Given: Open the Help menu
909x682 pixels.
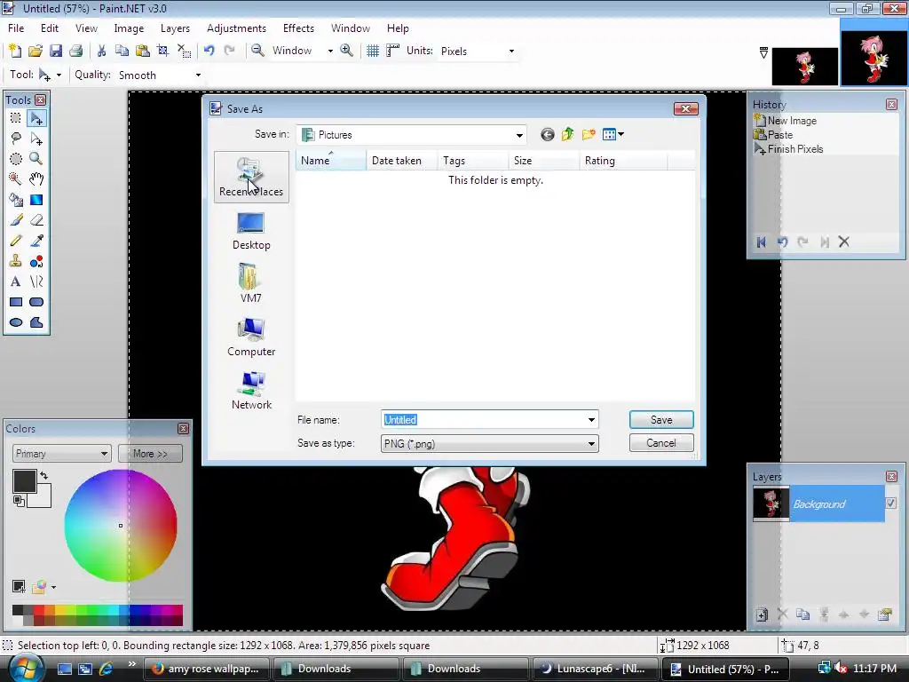Looking at the screenshot, I should click(x=398, y=28).
